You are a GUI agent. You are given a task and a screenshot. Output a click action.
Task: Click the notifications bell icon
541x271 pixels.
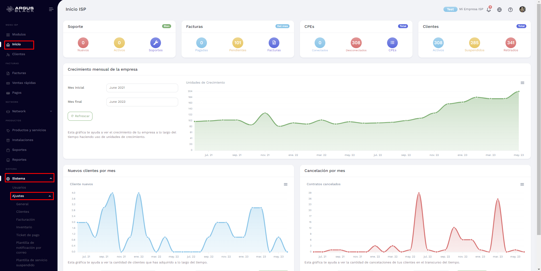489,10
